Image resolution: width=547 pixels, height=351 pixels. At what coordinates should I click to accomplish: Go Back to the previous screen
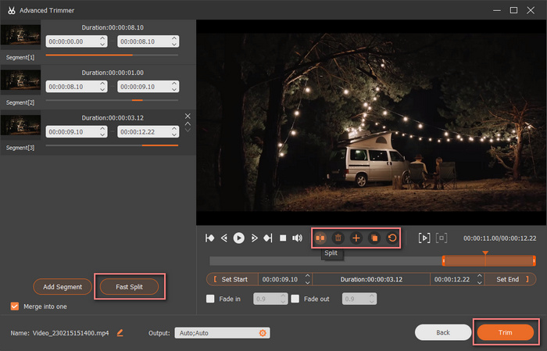443,332
